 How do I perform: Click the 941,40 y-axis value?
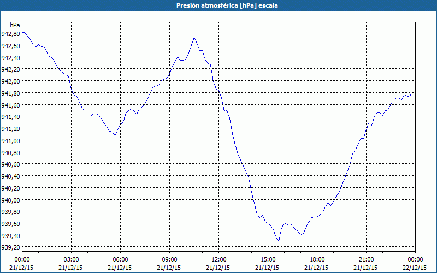(10, 117)
